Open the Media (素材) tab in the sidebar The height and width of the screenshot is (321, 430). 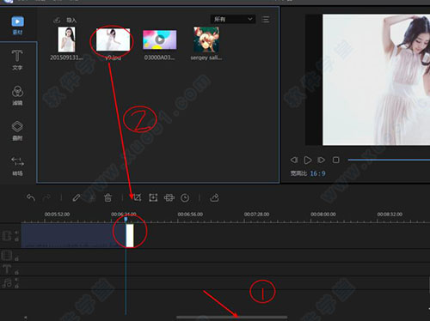17,25
